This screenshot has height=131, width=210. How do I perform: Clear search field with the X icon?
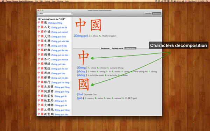point(72,14)
